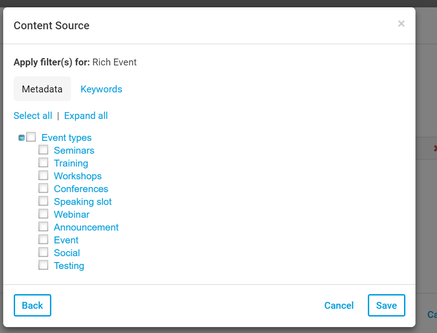The height and width of the screenshot is (333, 437).
Task: Save the selected filters
Action: pyautogui.click(x=386, y=306)
